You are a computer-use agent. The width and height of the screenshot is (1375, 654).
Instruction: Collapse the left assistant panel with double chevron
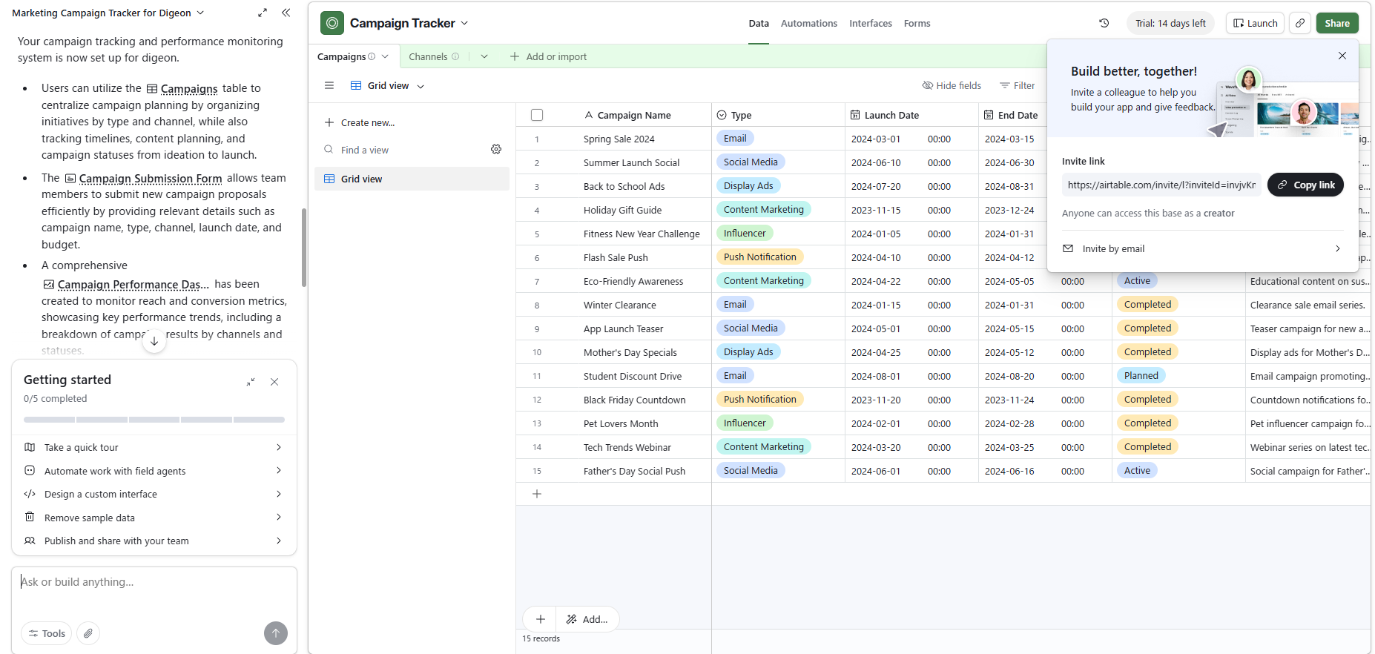coord(286,13)
